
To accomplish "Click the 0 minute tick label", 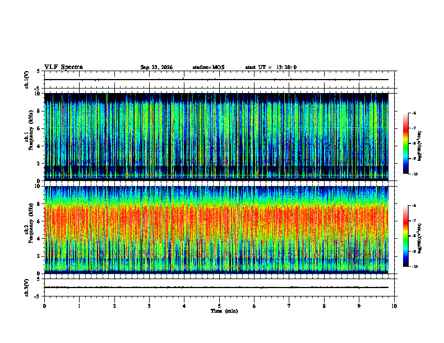I will click(x=44, y=306).
